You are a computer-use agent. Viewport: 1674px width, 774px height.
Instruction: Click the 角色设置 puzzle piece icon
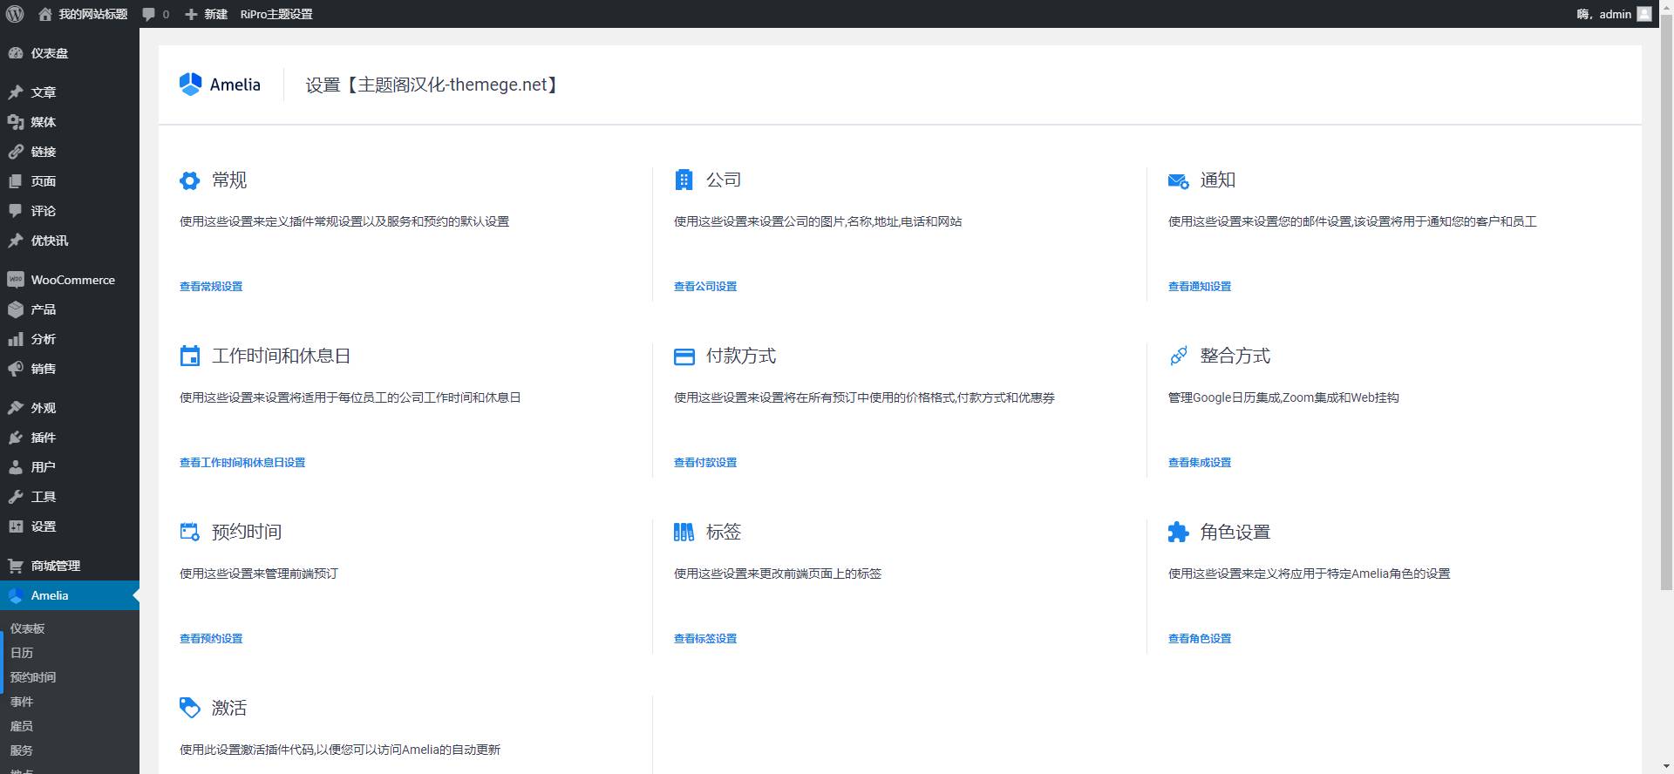click(1178, 532)
